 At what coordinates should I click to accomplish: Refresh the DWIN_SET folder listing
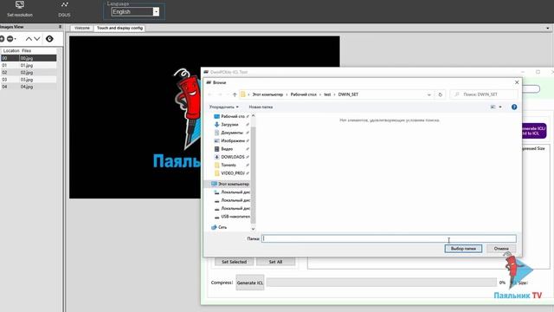[441, 94]
